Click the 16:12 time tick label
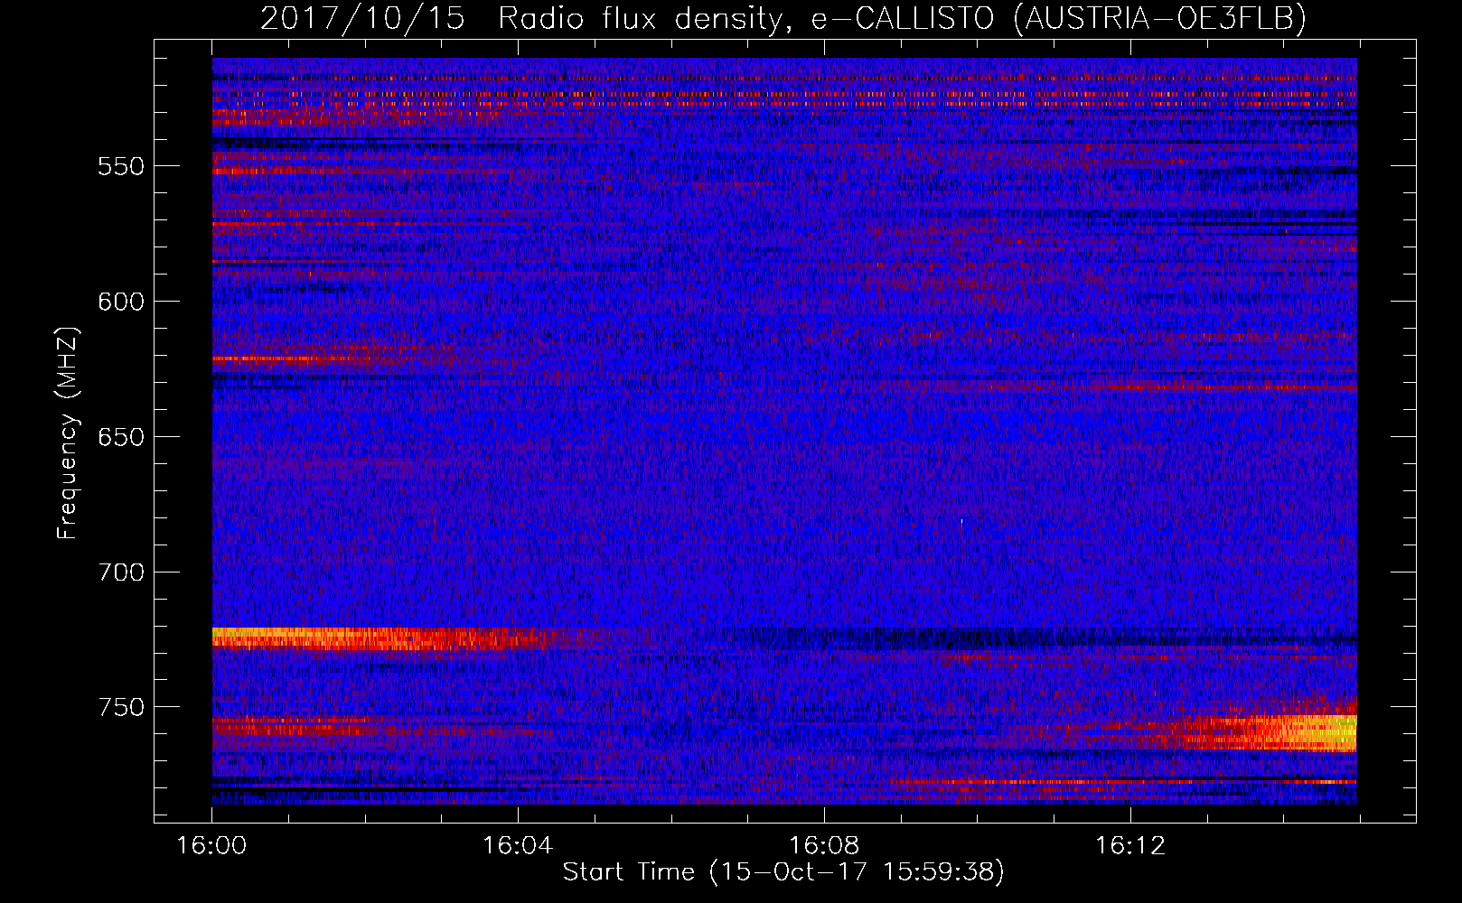The width and height of the screenshot is (1462, 903). coord(1129,846)
